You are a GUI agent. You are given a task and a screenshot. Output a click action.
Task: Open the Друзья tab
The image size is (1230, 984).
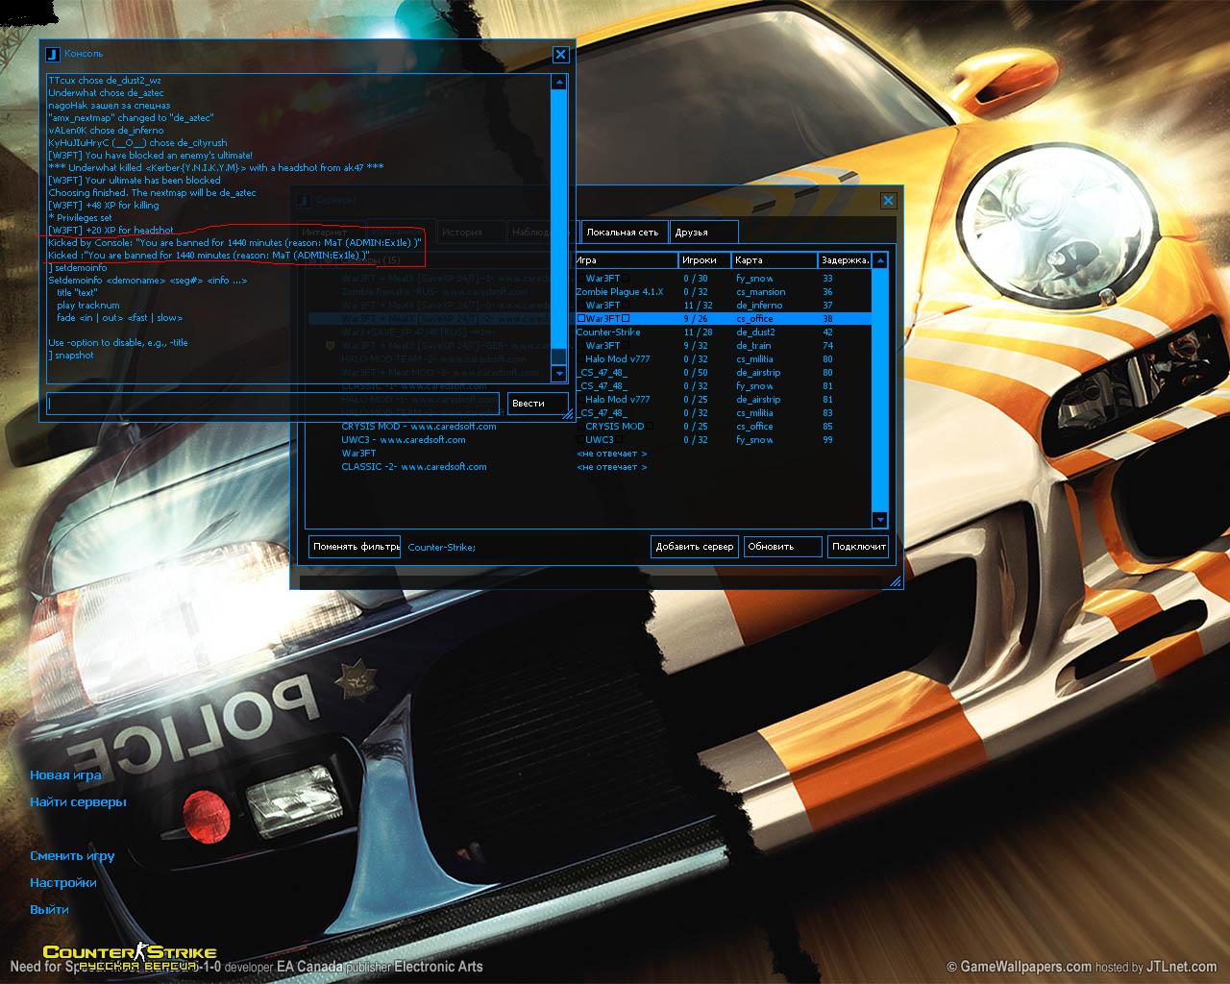(x=692, y=233)
